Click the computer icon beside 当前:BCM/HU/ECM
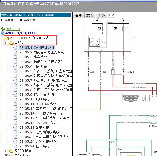This screenshot has width=157, height=156. click(x=2, y=33)
